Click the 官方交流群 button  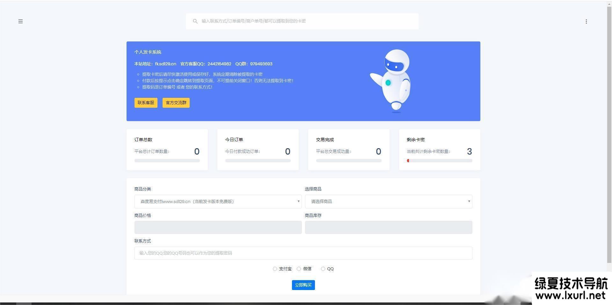click(176, 103)
